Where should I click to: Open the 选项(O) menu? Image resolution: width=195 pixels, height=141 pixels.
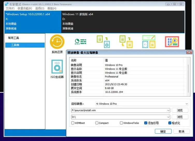40,9
